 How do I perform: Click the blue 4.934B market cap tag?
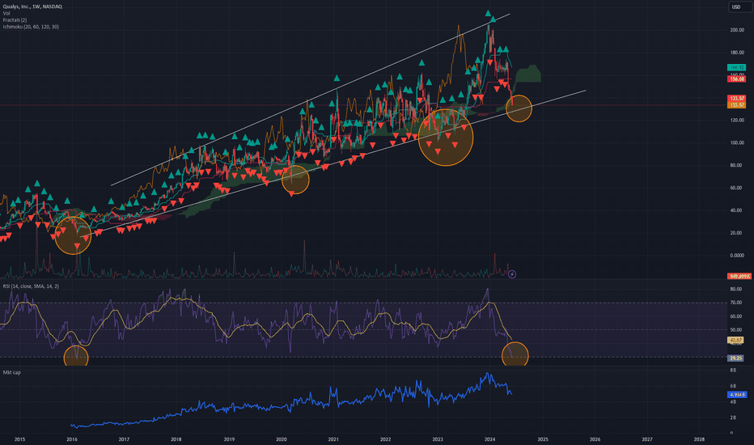click(737, 395)
